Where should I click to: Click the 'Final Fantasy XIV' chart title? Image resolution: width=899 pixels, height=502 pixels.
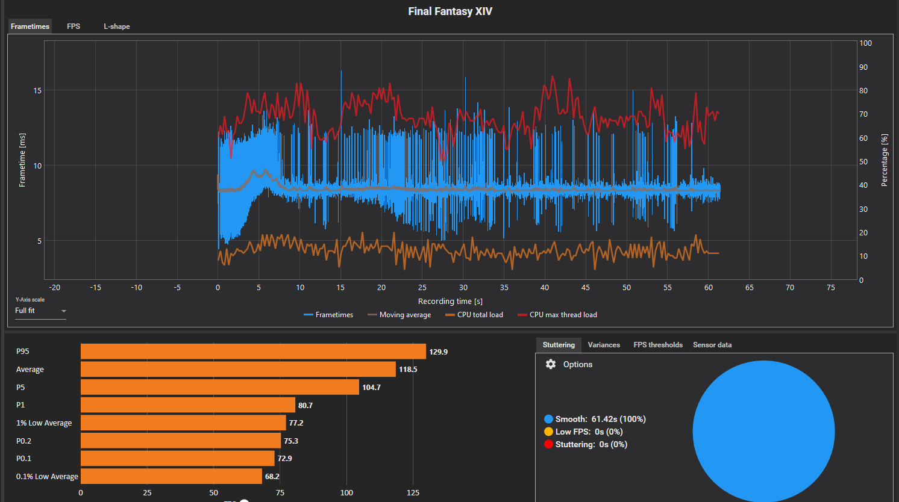pos(450,11)
